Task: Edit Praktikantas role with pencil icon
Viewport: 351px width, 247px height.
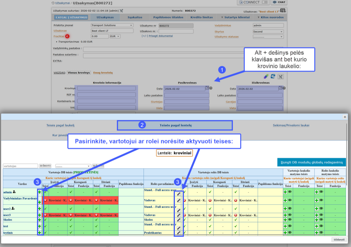Action: click(x=179, y=233)
